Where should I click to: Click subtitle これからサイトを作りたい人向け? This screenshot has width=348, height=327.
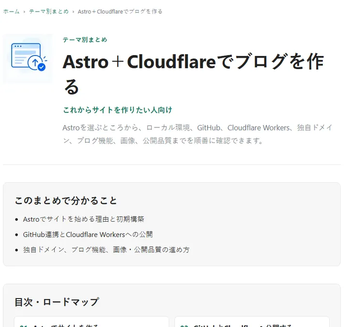pos(117,110)
